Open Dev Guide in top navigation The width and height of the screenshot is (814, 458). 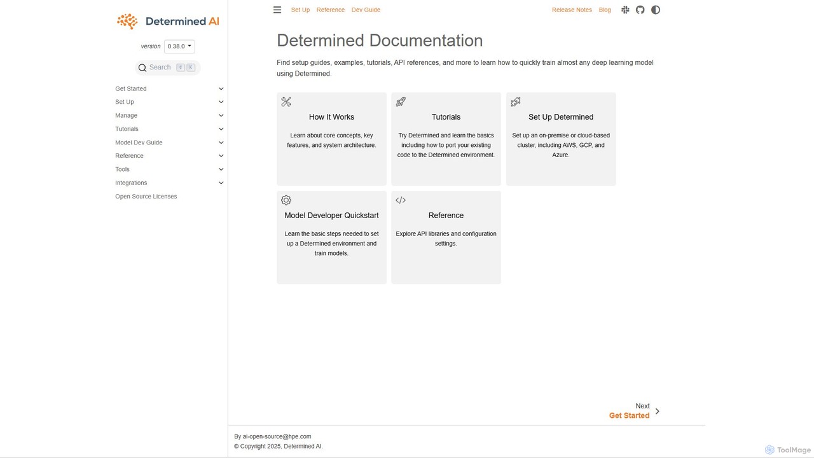(x=366, y=10)
